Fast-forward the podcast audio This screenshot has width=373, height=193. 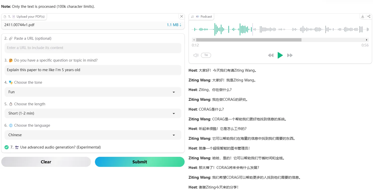290,55
